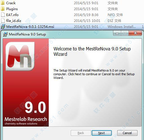144x140 pixels.
Task: Click the Mn logo in setup banner
Action: [x=20, y=56]
